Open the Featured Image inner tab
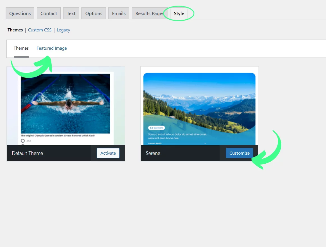326x247 pixels. 52,48
